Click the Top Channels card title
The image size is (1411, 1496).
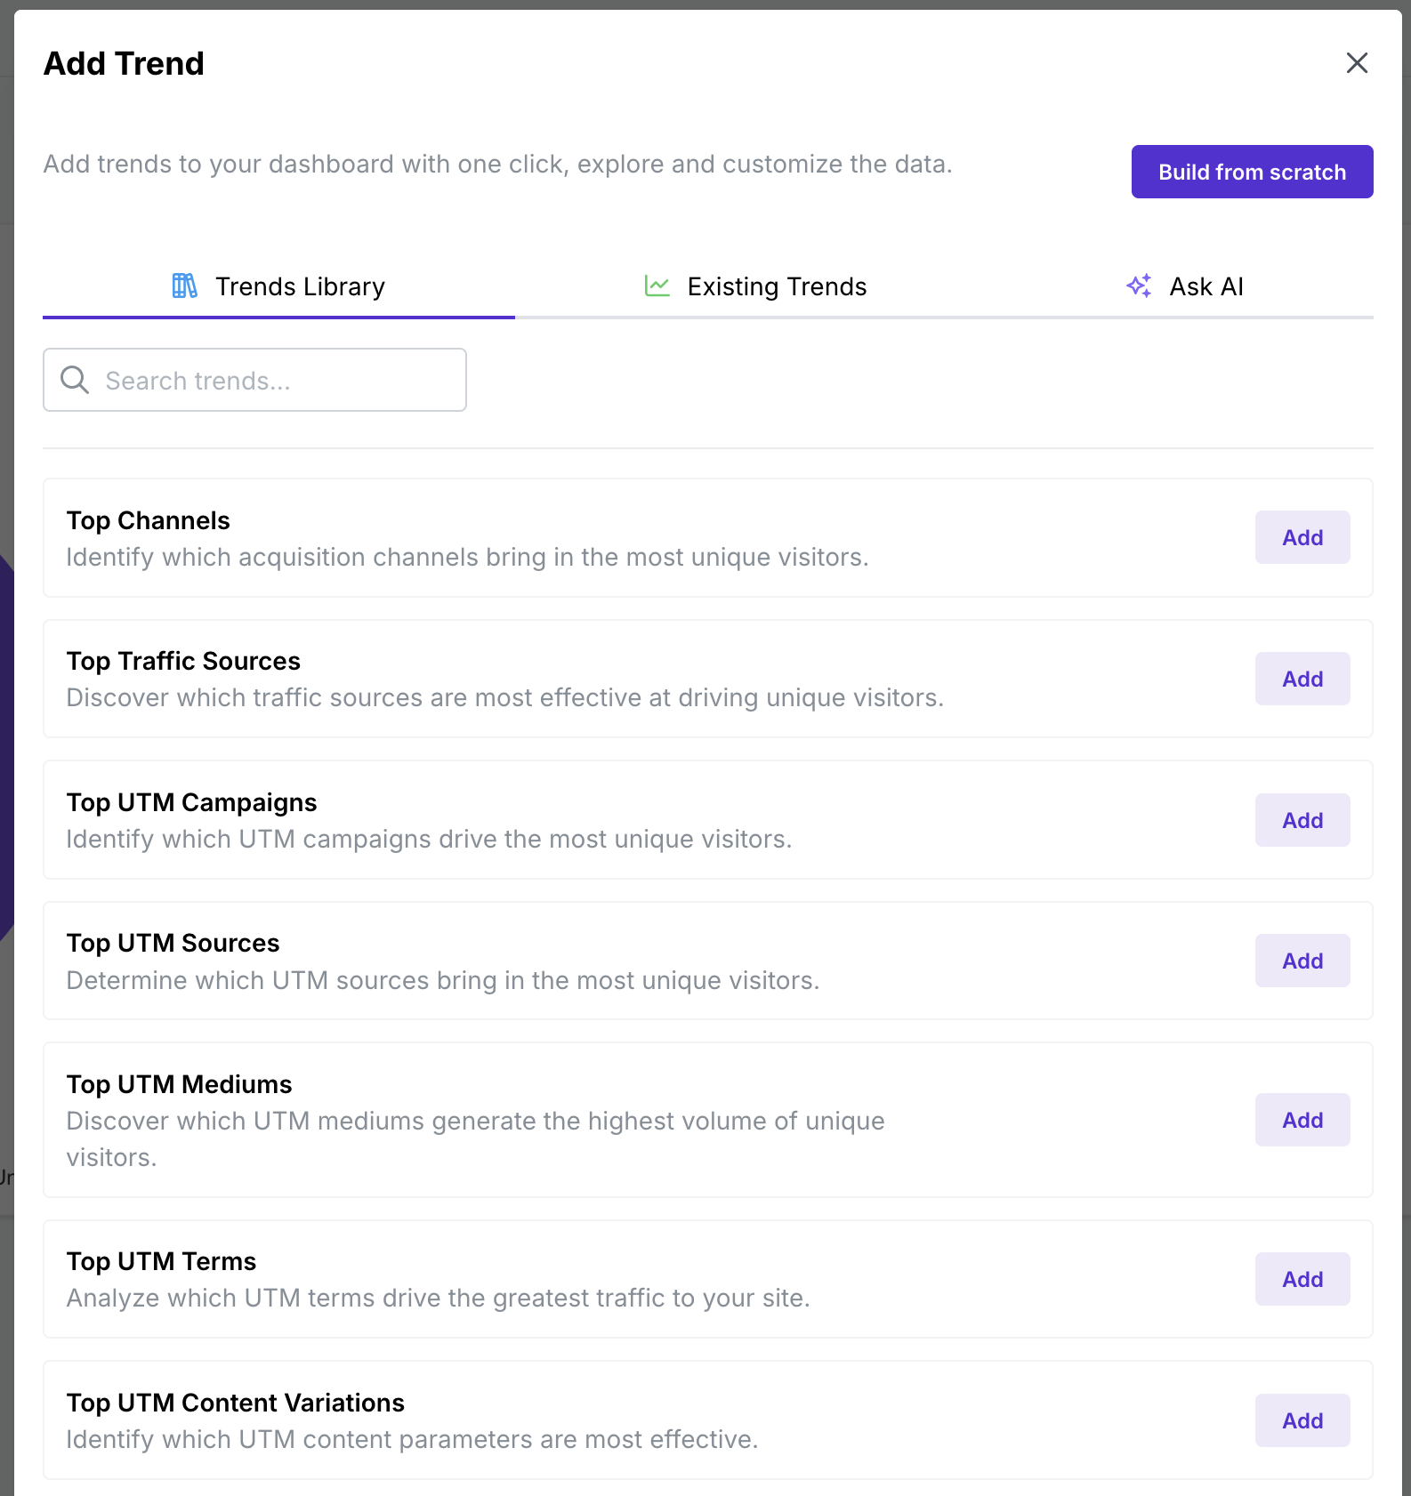[x=148, y=520]
